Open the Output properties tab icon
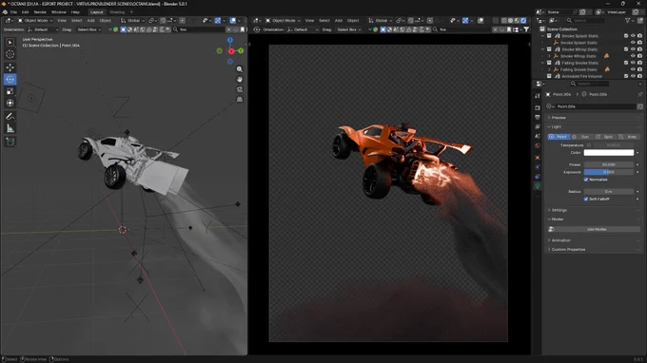The height and width of the screenshot is (363, 647). tap(538, 118)
